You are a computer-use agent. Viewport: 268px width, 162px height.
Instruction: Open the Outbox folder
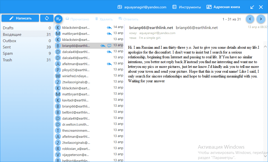(x=27, y=41)
